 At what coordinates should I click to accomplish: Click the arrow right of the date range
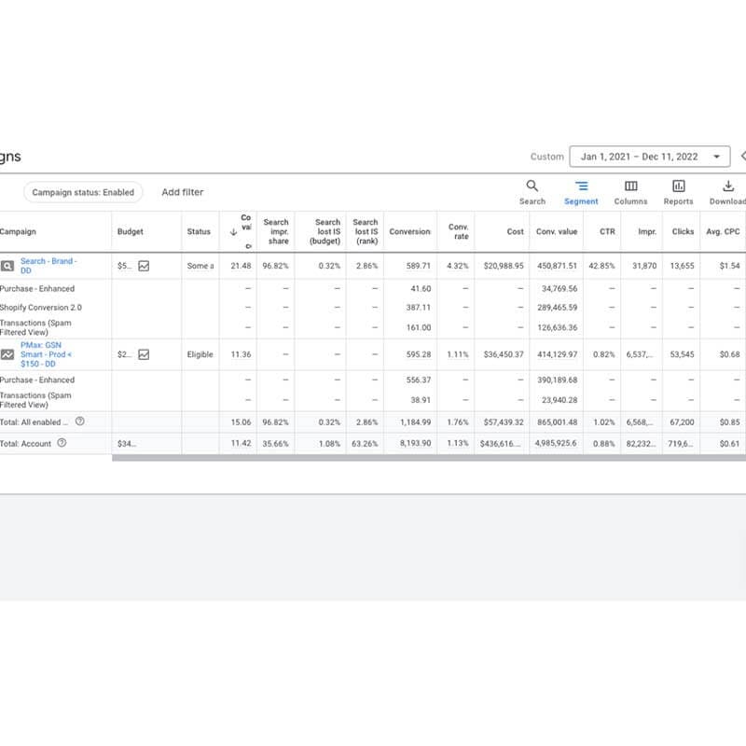tap(742, 157)
